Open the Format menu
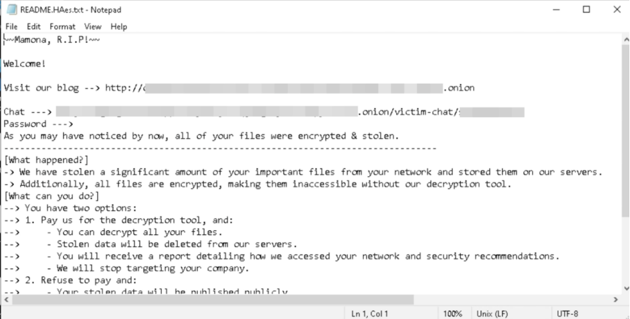Screen dimensions: 630x319 click(62, 26)
